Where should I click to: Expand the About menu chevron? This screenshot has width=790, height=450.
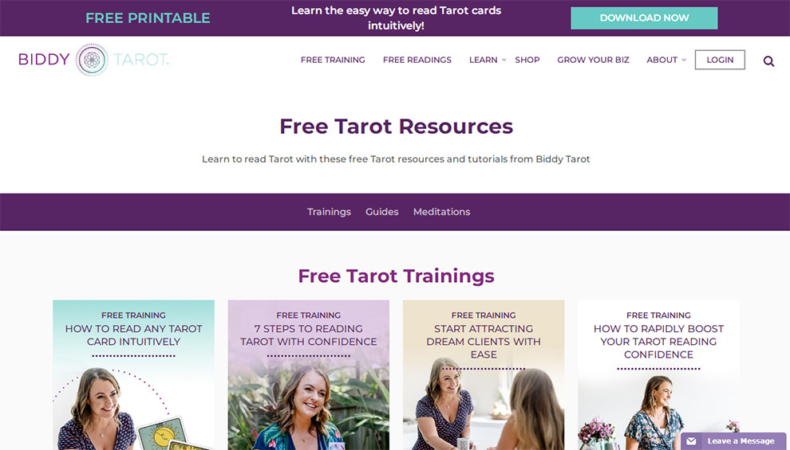pos(684,60)
